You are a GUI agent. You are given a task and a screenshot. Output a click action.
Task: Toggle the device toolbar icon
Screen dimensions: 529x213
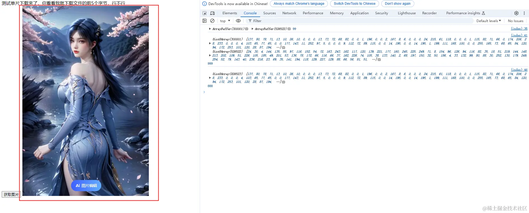pyautogui.click(x=212, y=13)
